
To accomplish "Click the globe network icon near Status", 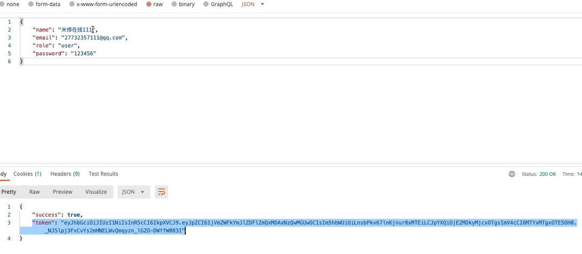I will 512,174.
